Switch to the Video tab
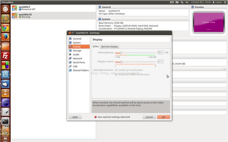228x142 pixels. click(95, 46)
